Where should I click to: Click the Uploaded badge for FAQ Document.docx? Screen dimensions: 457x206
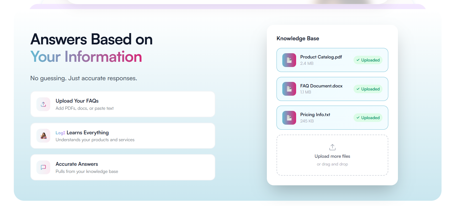[368, 89]
